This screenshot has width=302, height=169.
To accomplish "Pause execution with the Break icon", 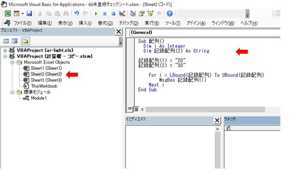I will pos(105,14).
